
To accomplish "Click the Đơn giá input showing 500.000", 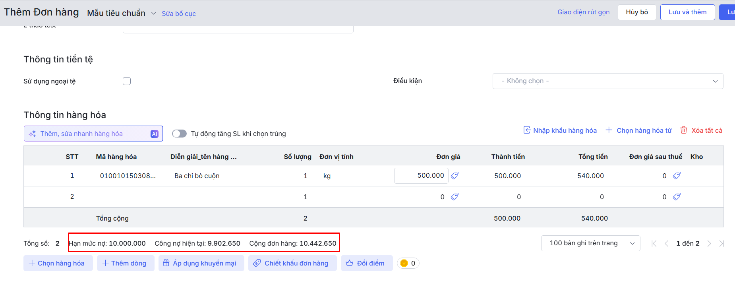I will click(x=421, y=176).
